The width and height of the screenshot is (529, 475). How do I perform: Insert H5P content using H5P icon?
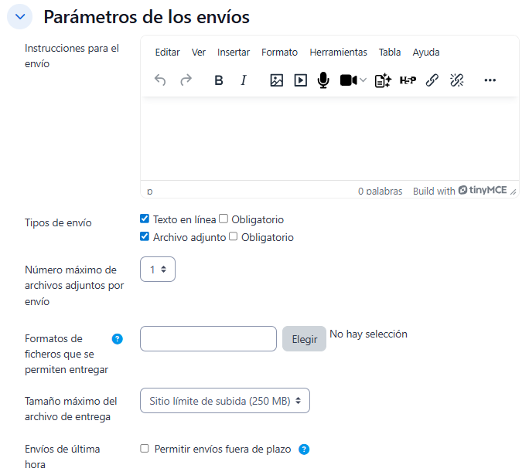(408, 80)
